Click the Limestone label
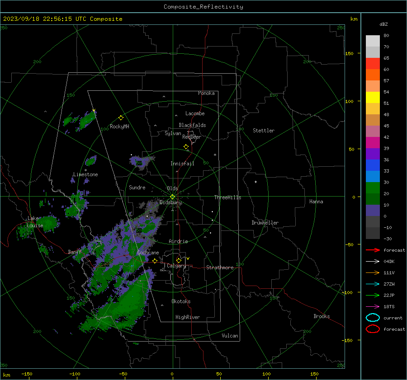Viewport: 407px width, 380px height. [85, 174]
